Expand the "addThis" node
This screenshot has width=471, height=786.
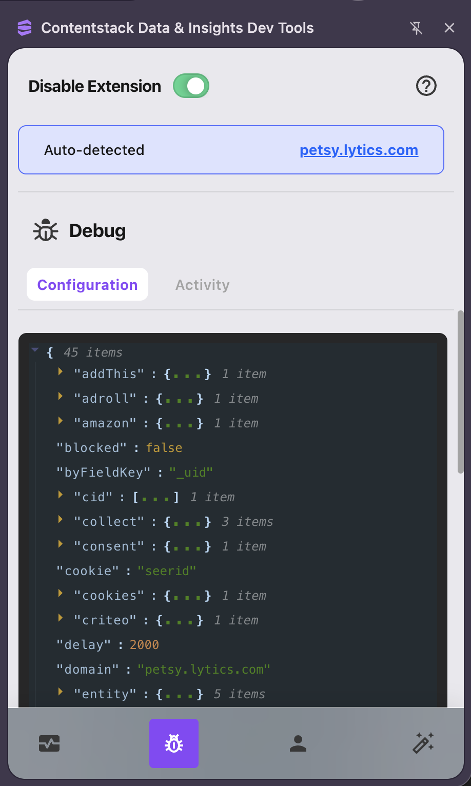pos(61,371)
